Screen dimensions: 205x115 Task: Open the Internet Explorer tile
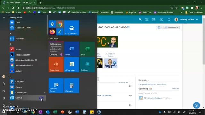[x=60, y=32]
